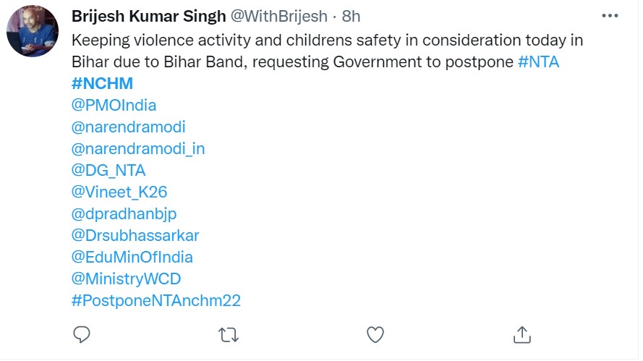Open the @narendramodi_in mention
Viewport: 643px width, 361px height.
click(x=138, y=148)
